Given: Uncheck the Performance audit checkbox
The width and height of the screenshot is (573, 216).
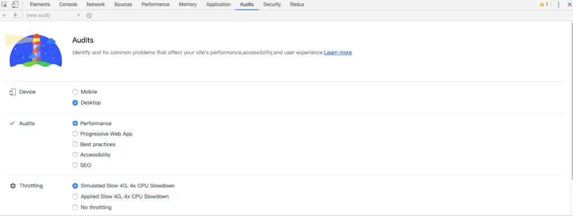Looking at the screenshot, I should click(76, 124).
